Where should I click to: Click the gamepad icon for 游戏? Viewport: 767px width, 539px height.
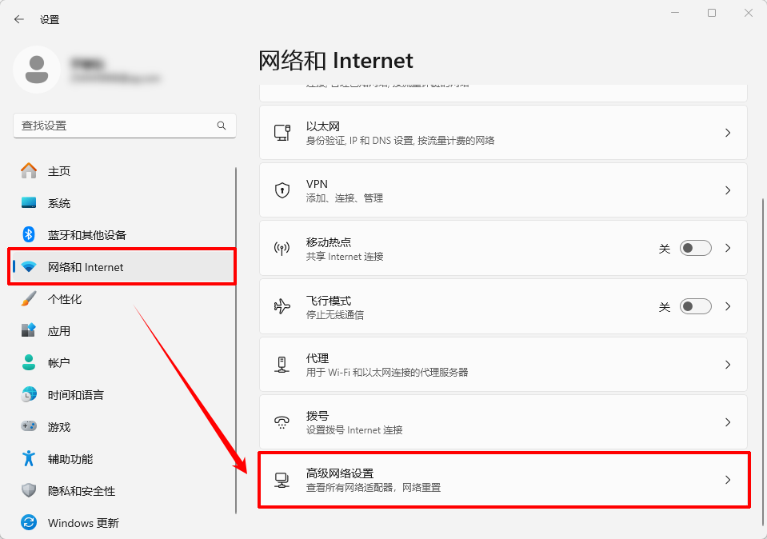(29, 426)
